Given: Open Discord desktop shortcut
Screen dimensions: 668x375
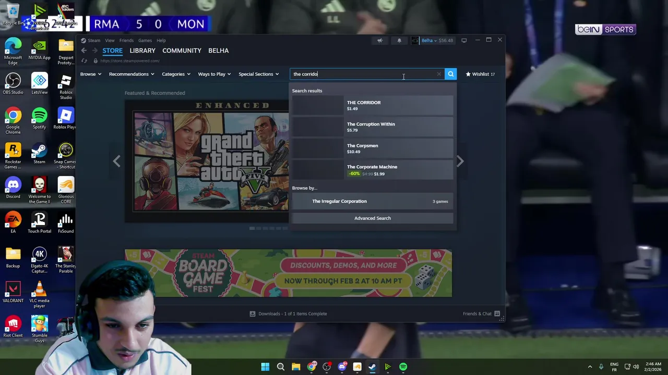Looking at the screenshot, I should tap(13, 188).
